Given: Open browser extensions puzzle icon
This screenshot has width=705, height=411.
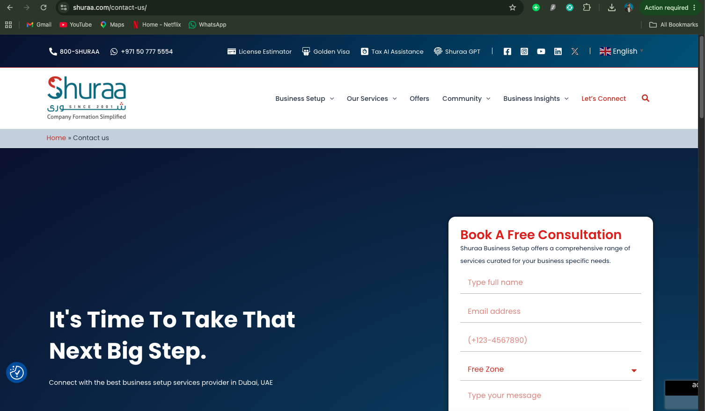Looking at the screenshot, I should 587,7.
